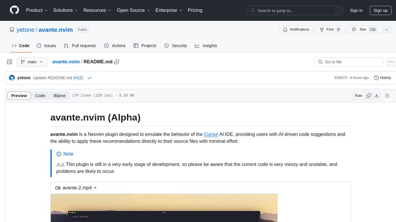Click the video camera icon beside avante-2.mp4
Screen dimensions: 396x222
coord(58,188)
